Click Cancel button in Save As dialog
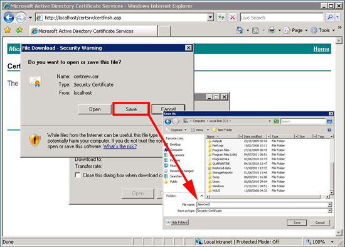The image size is (345, 247). [320, 222]
